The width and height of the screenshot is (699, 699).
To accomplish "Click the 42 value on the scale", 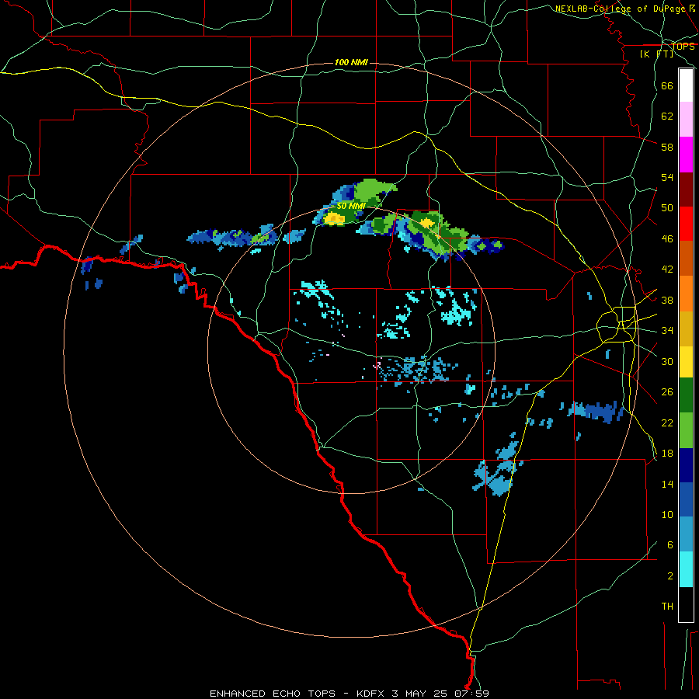I will point(667,270).
